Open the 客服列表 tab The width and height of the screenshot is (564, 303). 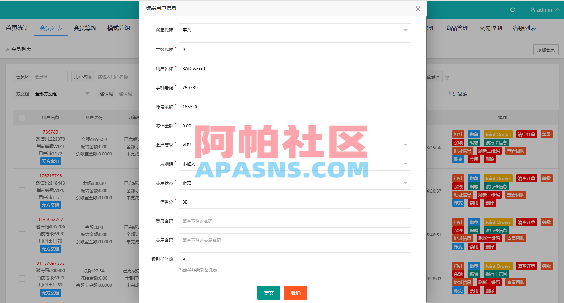tap(524, 28)
